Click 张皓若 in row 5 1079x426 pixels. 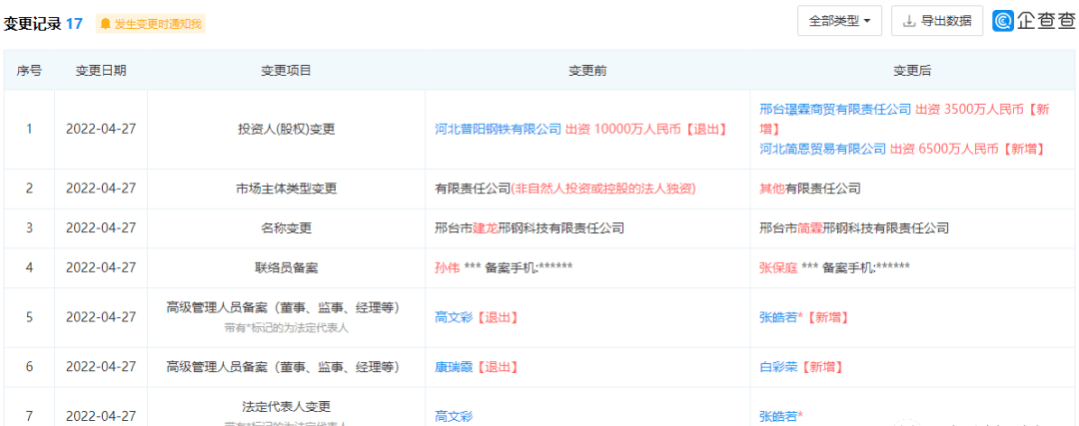778,317
